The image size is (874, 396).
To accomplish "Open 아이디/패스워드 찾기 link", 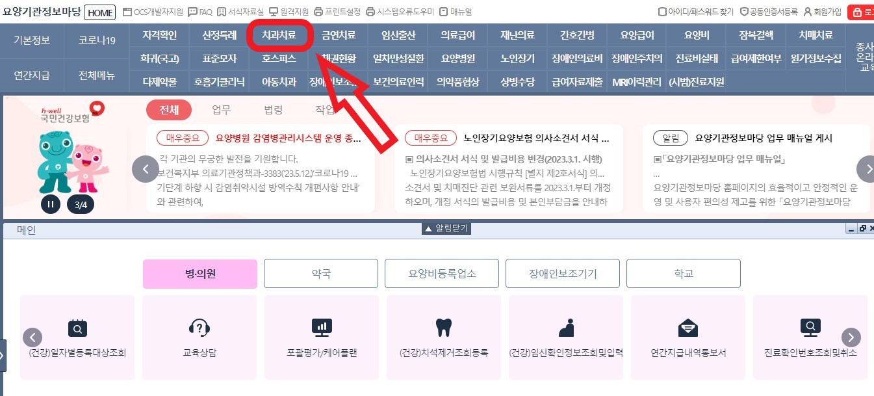I will (695, 12).
